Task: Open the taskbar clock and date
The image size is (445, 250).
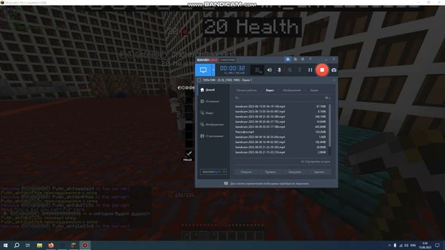Action: pyautogui.click(x=425, y=245)
